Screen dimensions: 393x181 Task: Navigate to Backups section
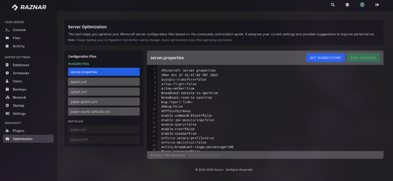coord(20,89)
